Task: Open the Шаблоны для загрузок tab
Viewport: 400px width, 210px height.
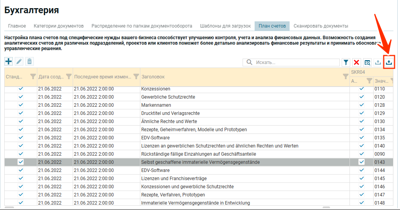Action: [225, 26]
